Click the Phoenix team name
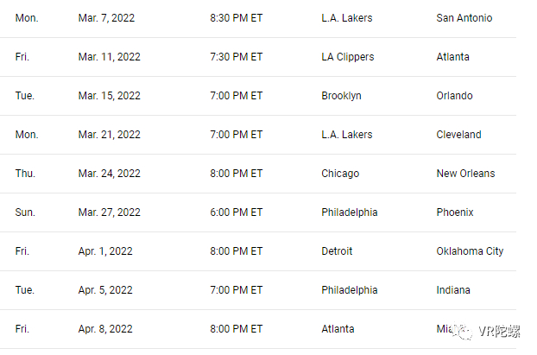The height and width of the screenshot is (355, 537). [x=455, y=212]
